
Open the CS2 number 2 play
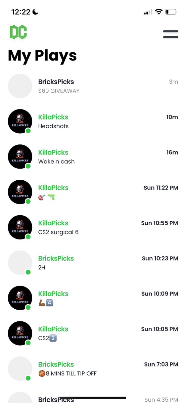point(93,333)
